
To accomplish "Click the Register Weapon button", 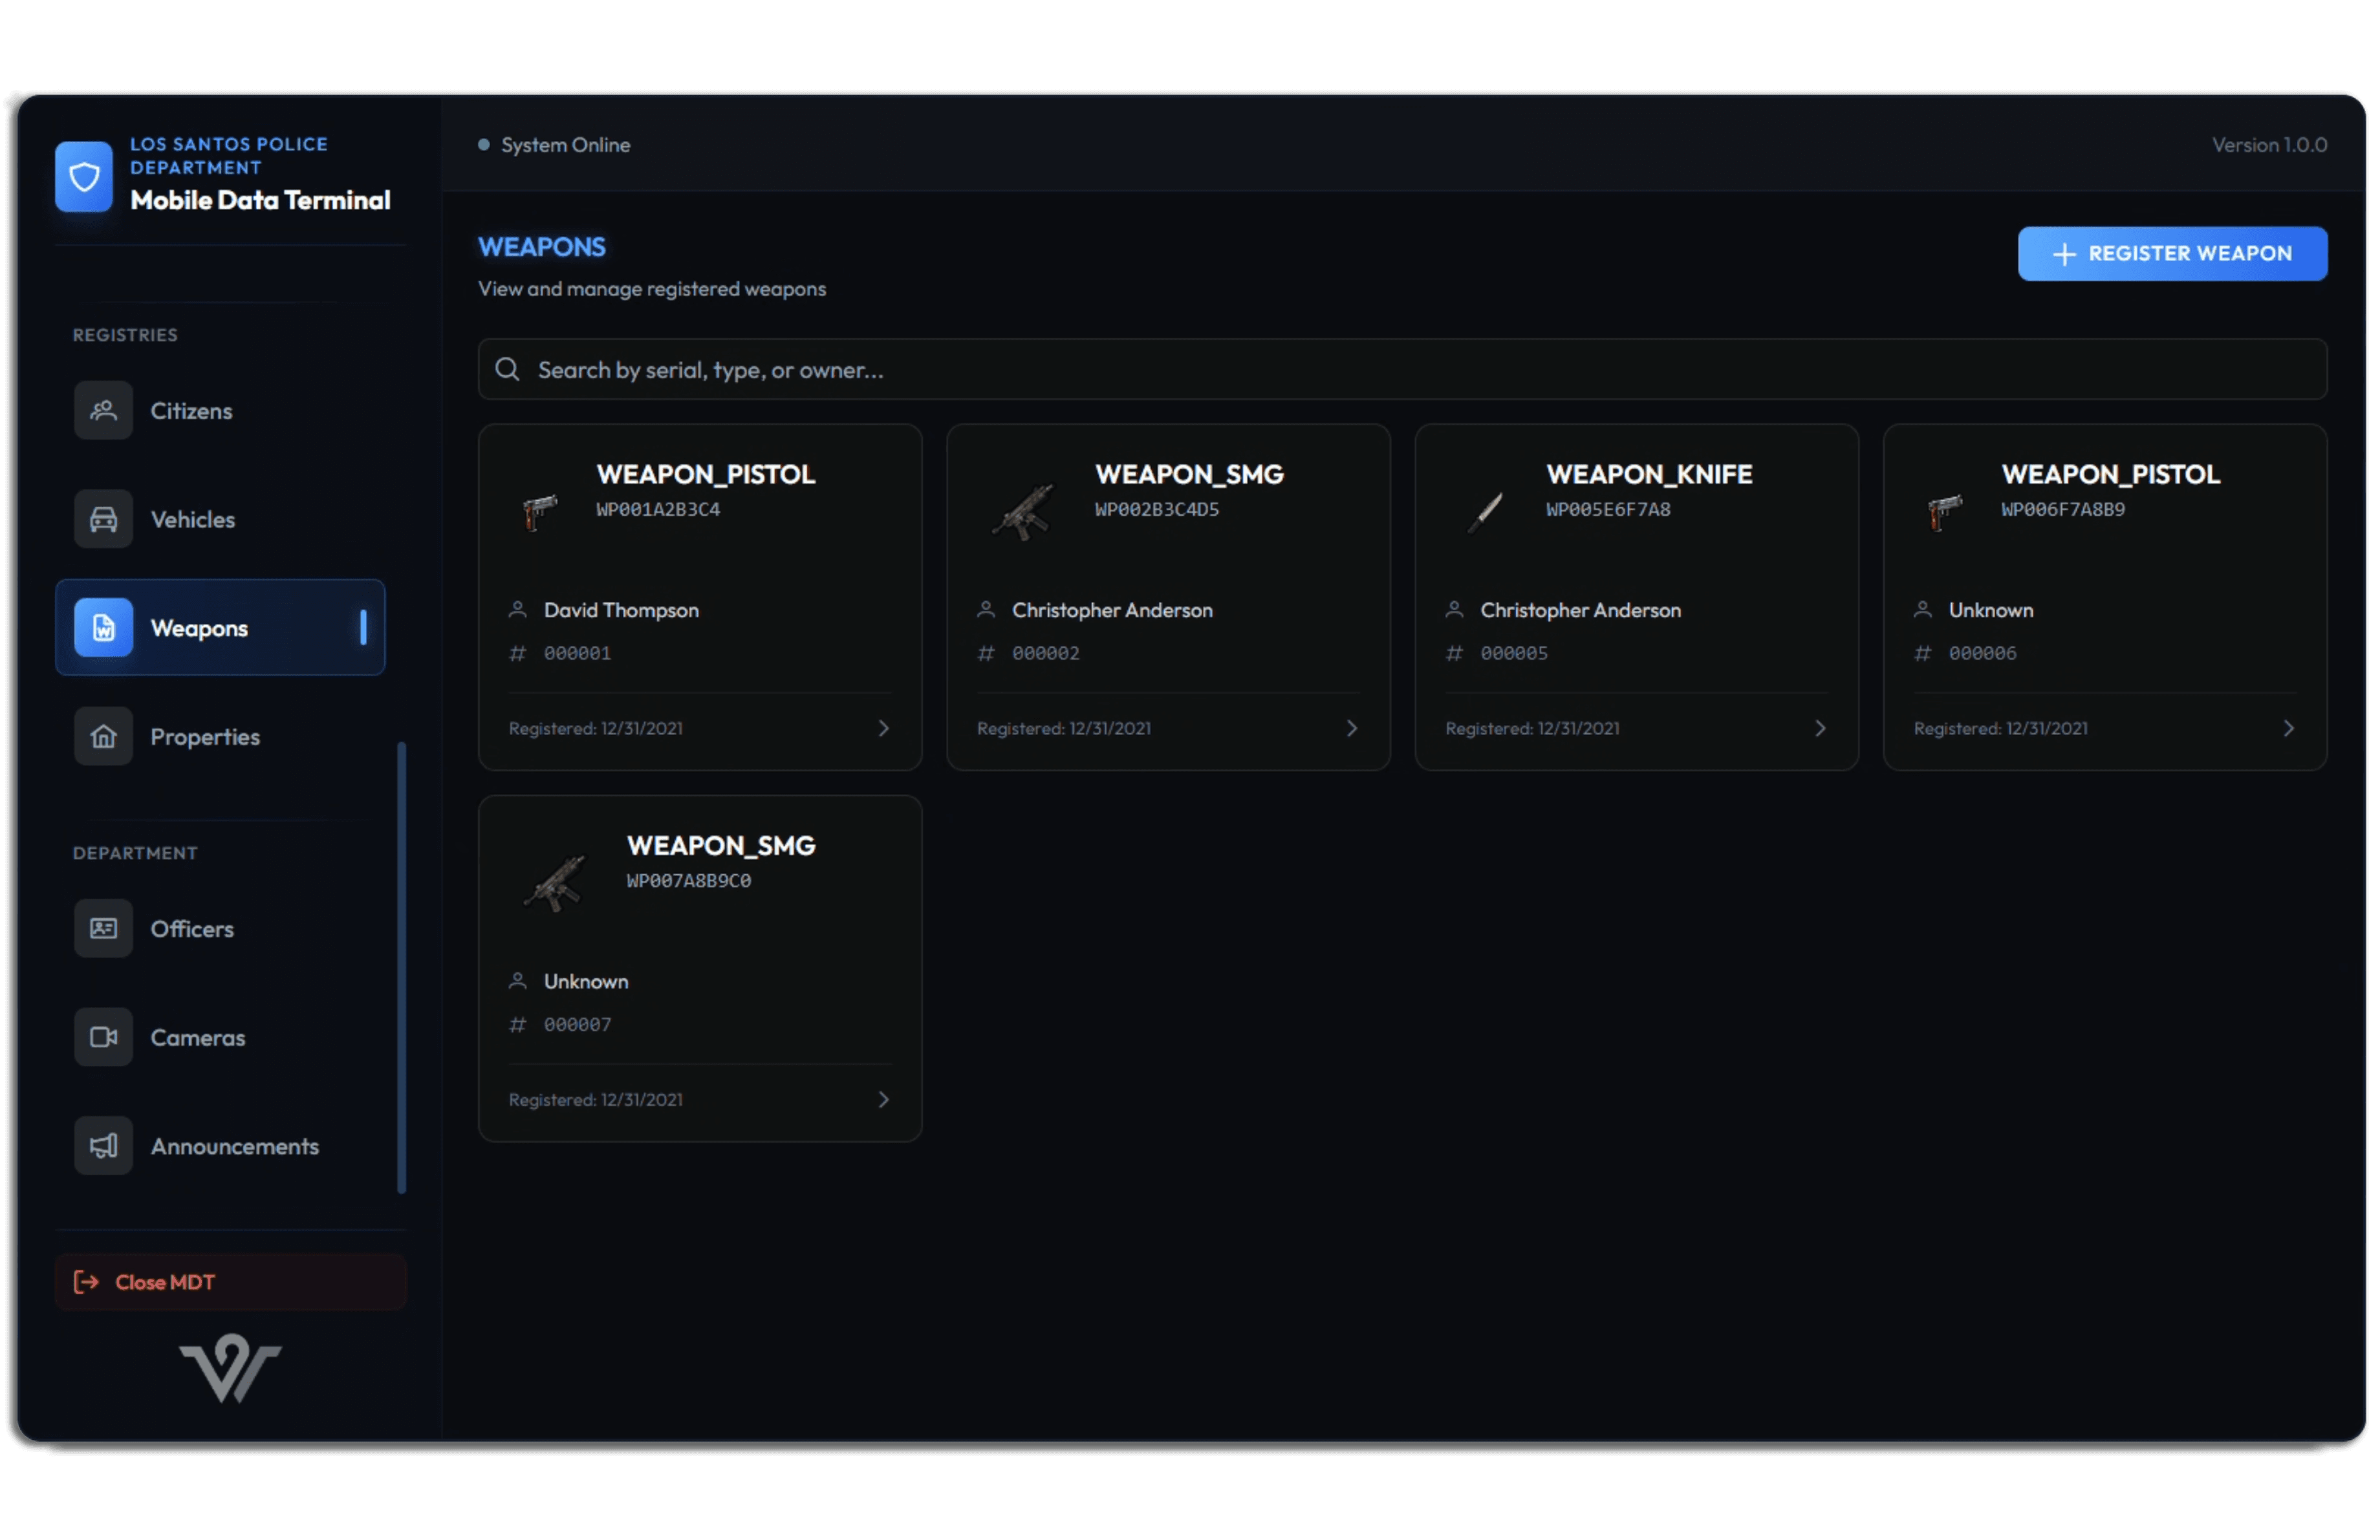I will click(x=2174, y=254).
